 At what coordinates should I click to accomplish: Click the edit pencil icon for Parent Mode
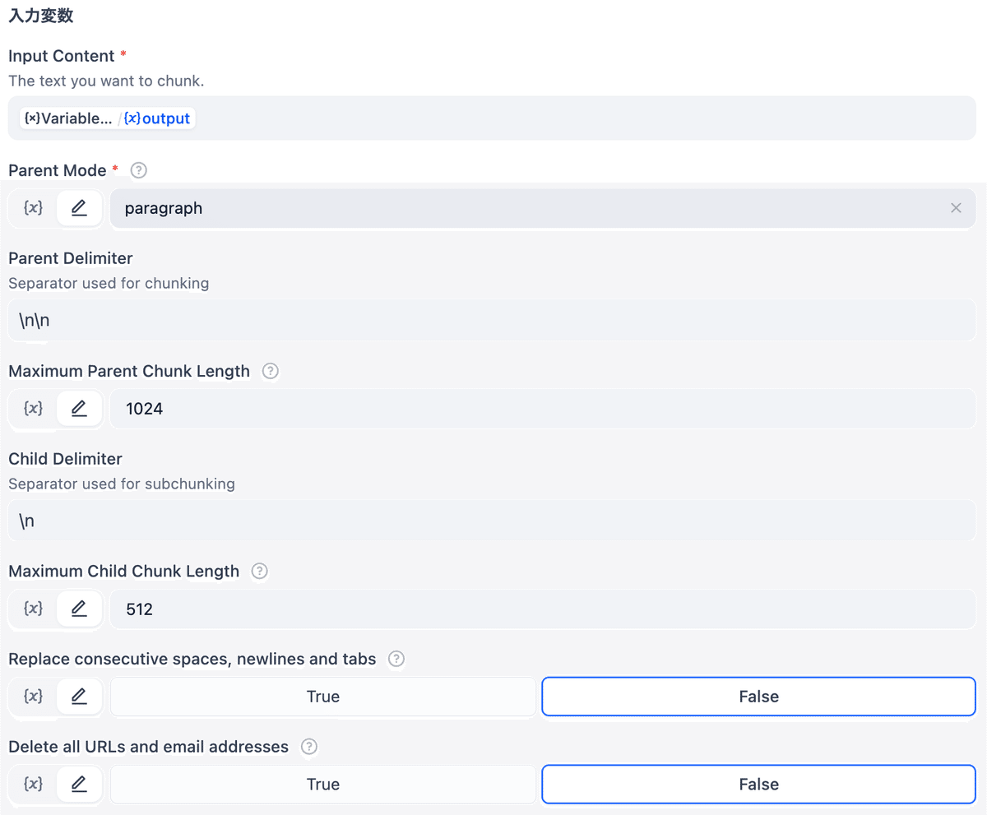click(79, 208)
